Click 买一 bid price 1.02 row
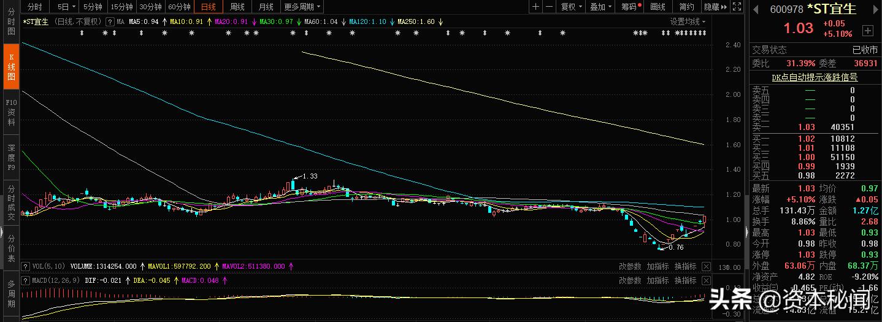Viewport: 882px width, 322px height. (x=815, y=139)
